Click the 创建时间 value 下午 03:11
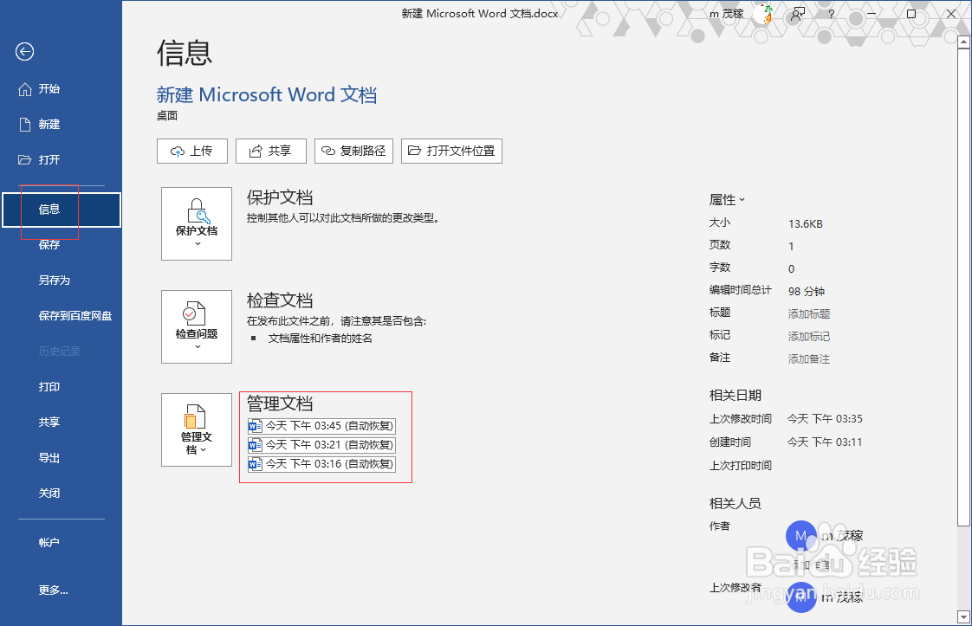 tap(825, 442)
